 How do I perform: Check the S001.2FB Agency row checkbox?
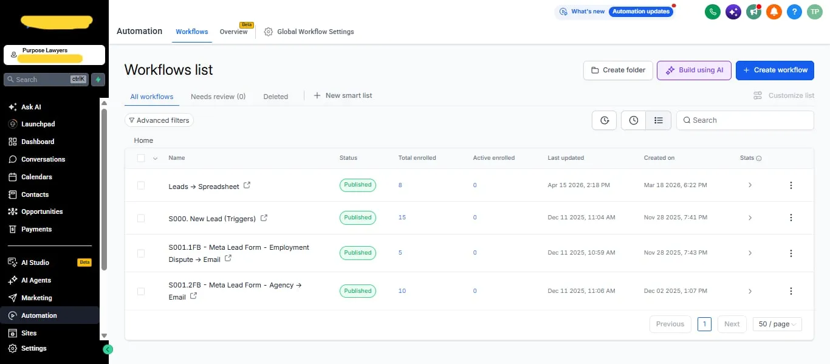tap(141, 291)
